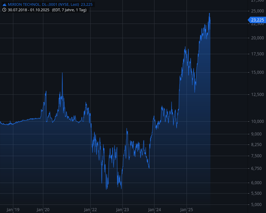Click the clock icon before the date range

point(4,10)
